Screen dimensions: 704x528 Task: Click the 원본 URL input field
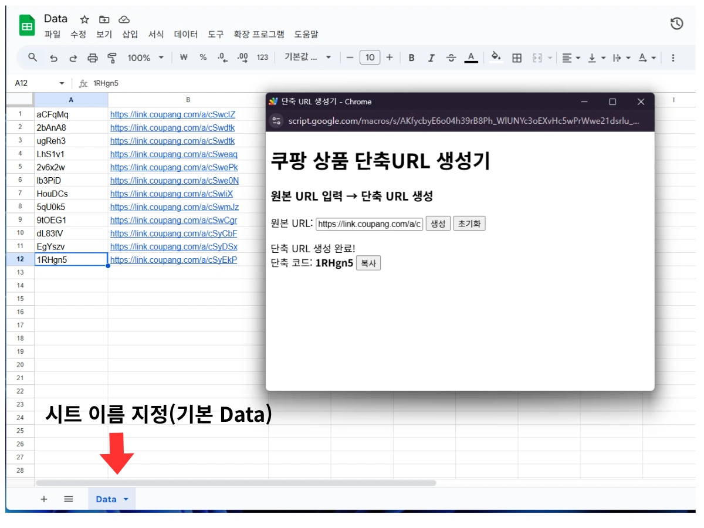coord(369,224)
